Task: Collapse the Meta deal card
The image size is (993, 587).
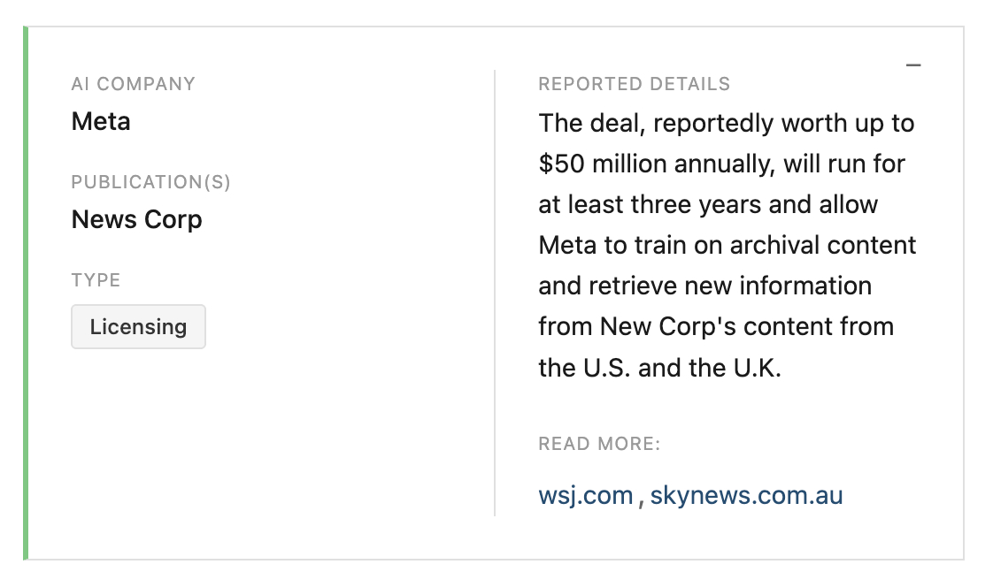Action: 913,65
